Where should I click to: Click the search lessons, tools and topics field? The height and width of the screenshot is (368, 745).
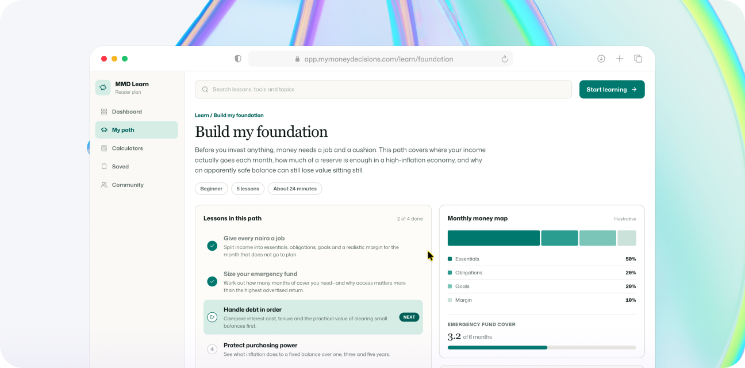pos(383,90)
